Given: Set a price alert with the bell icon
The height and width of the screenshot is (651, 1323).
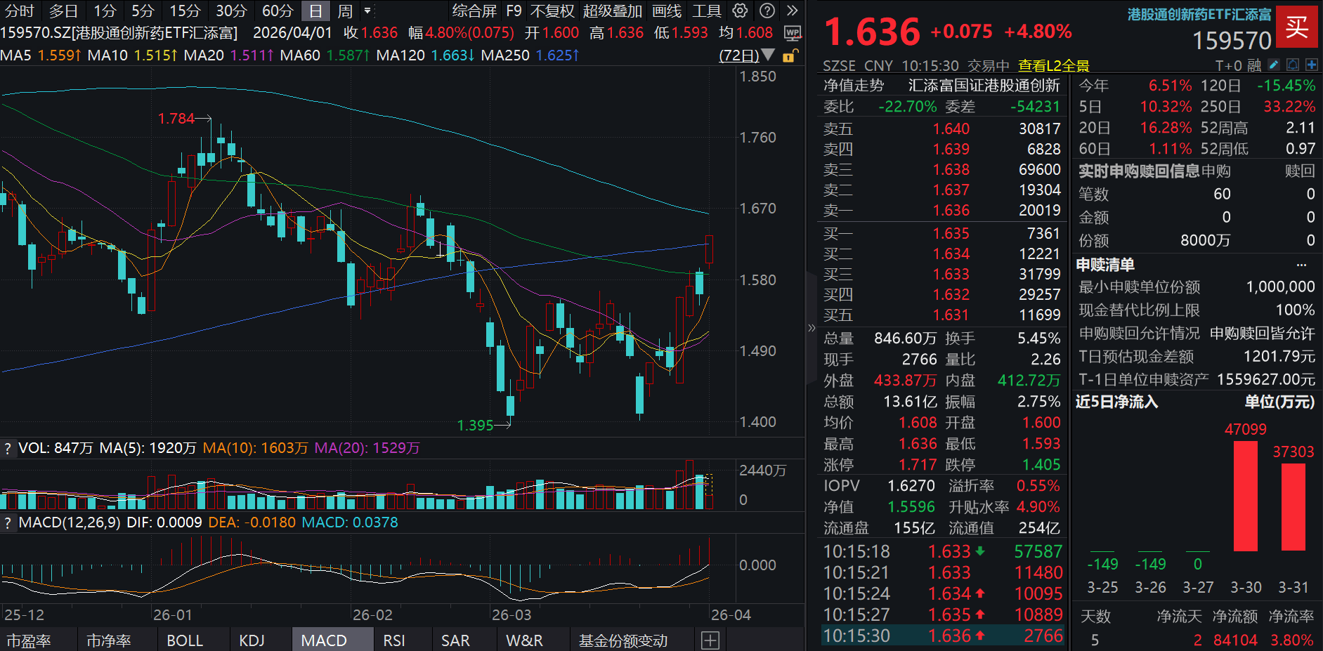Looking at the screenshot, I should 1293,65.
